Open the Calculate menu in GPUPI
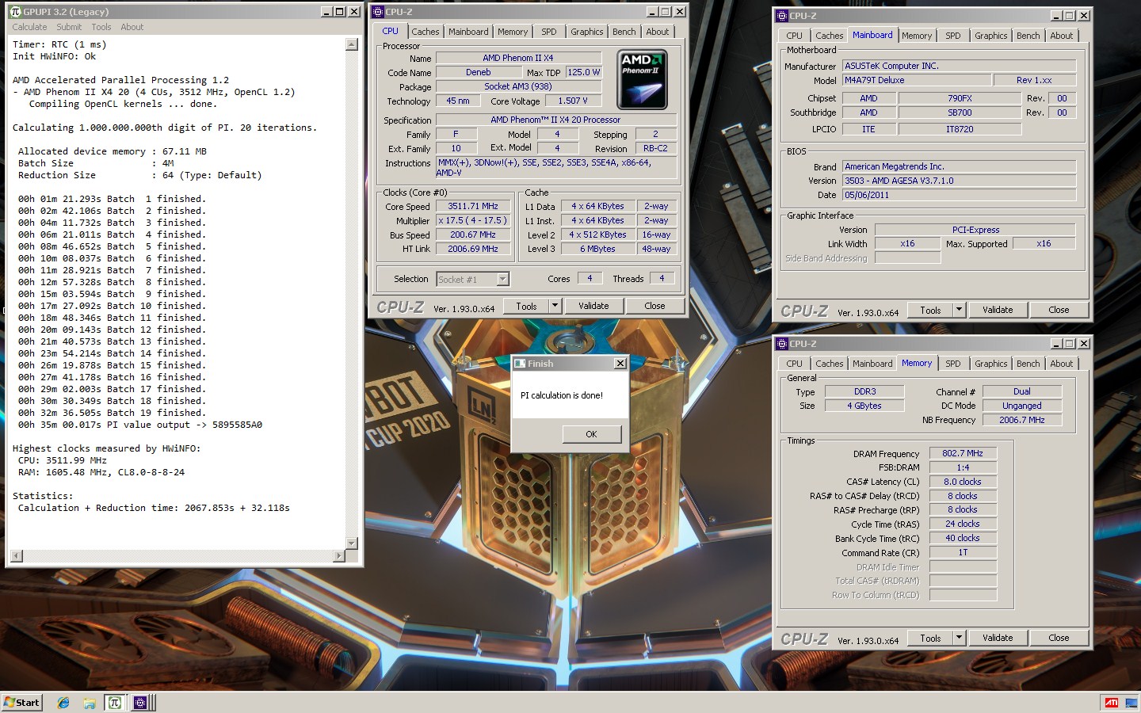Image resolution: width=1141 pixels, height=713 pixels. [x=29, y=27]
